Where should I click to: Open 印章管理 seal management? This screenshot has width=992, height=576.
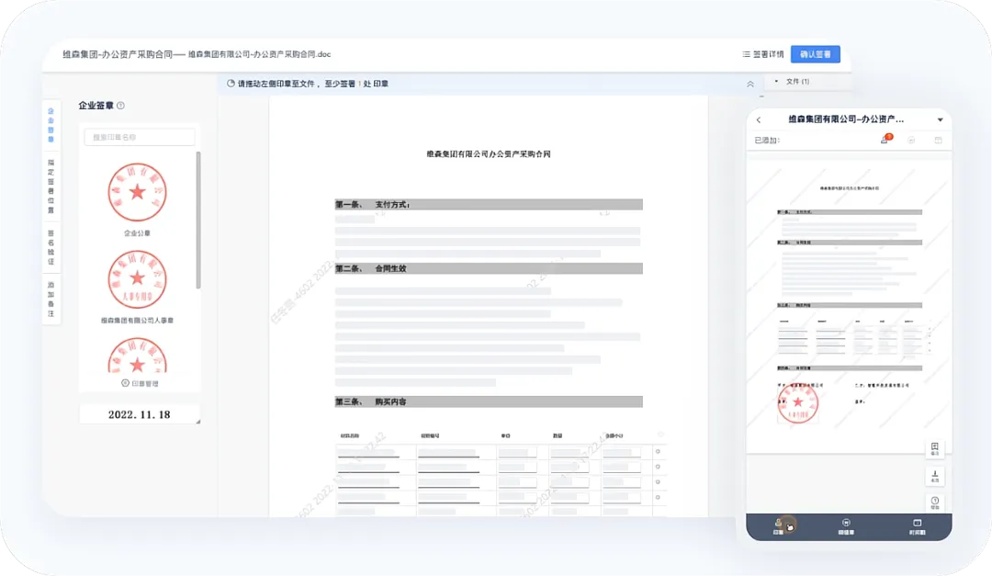point(140,383)
